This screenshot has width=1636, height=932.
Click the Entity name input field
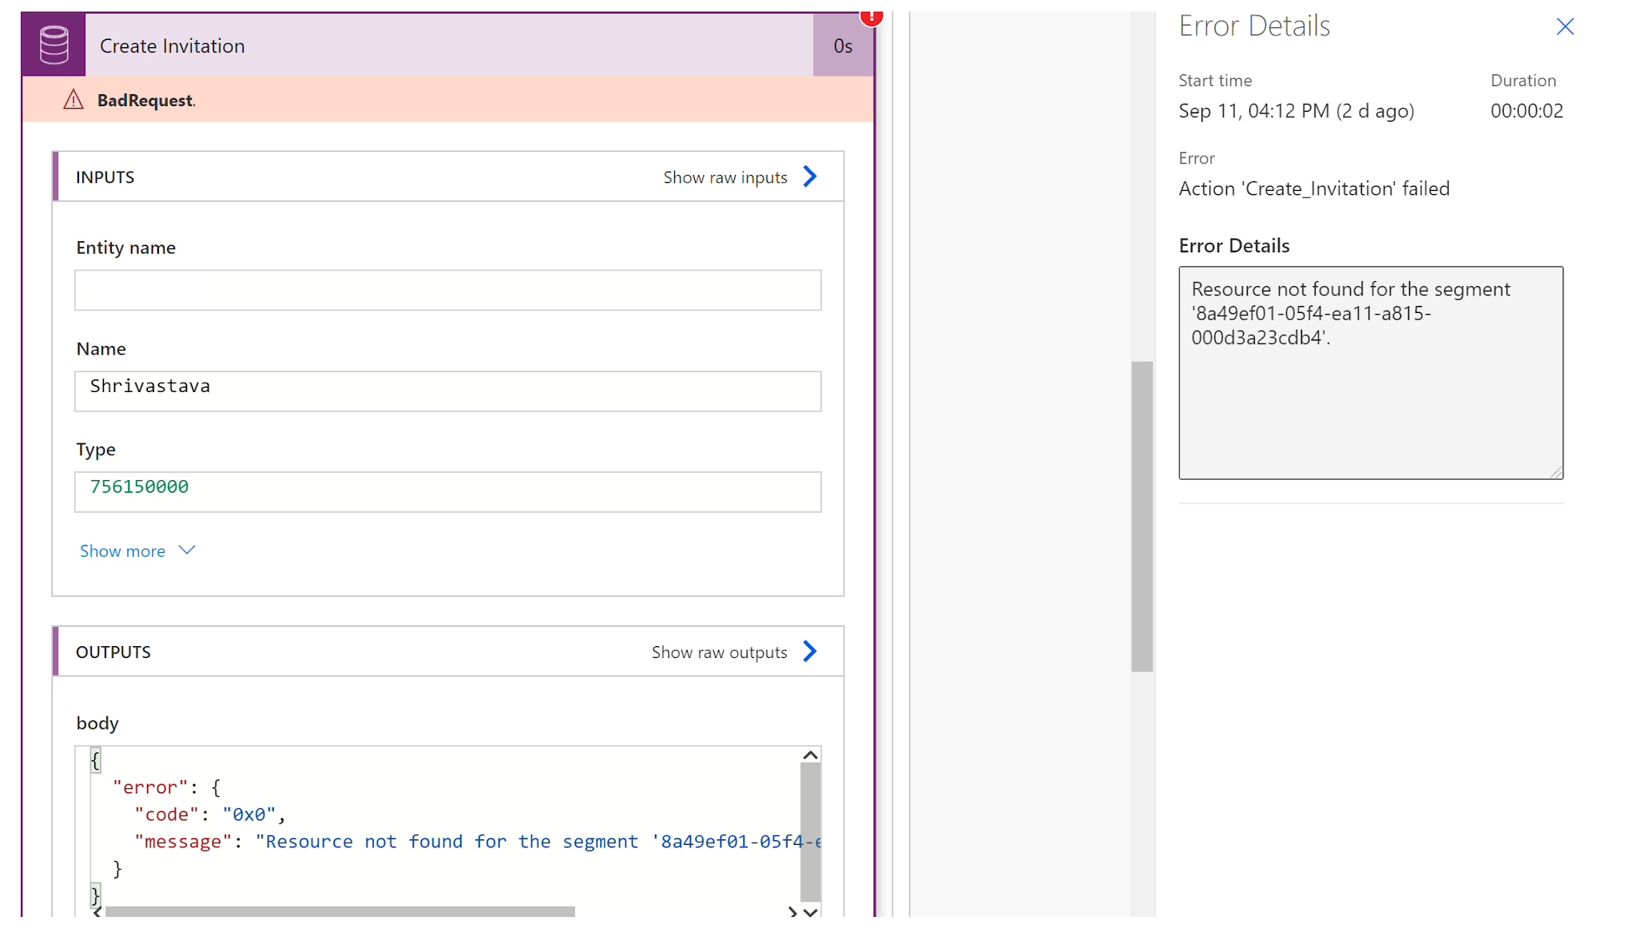447,290
